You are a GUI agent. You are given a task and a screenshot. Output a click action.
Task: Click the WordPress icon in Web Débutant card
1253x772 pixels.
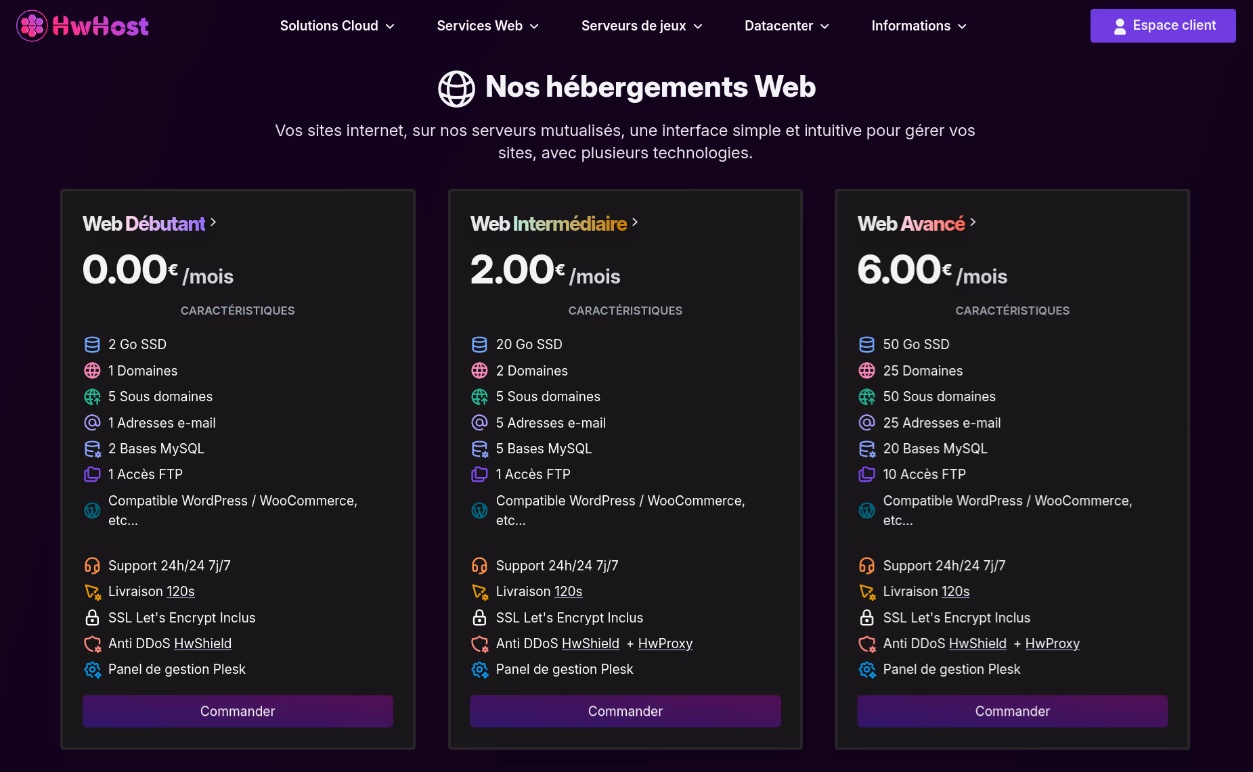pos(92,511)
